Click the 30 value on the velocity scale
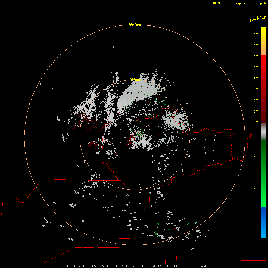This screenshot has width=268, height=268. click(256, 101)
